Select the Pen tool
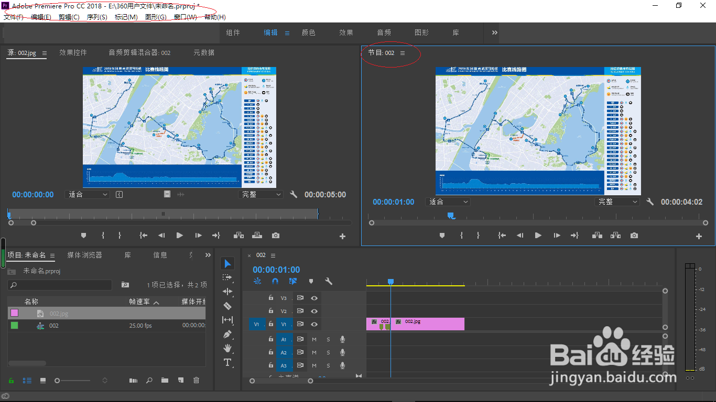The height and width of the screenshot is (402, 716). tap(227, 334)
